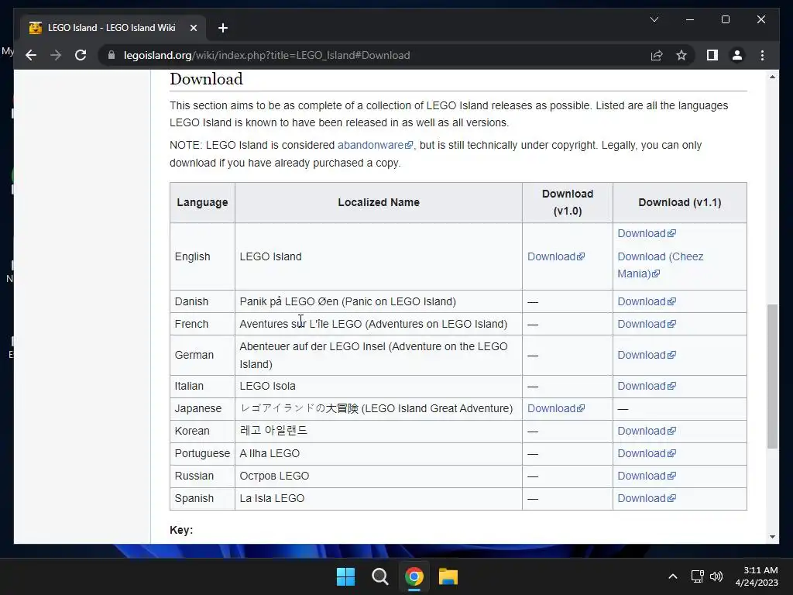The height and width of the screenshot is (595, 793).
Task: Open the volume tray icon
Action: click(x=716, y=576)
